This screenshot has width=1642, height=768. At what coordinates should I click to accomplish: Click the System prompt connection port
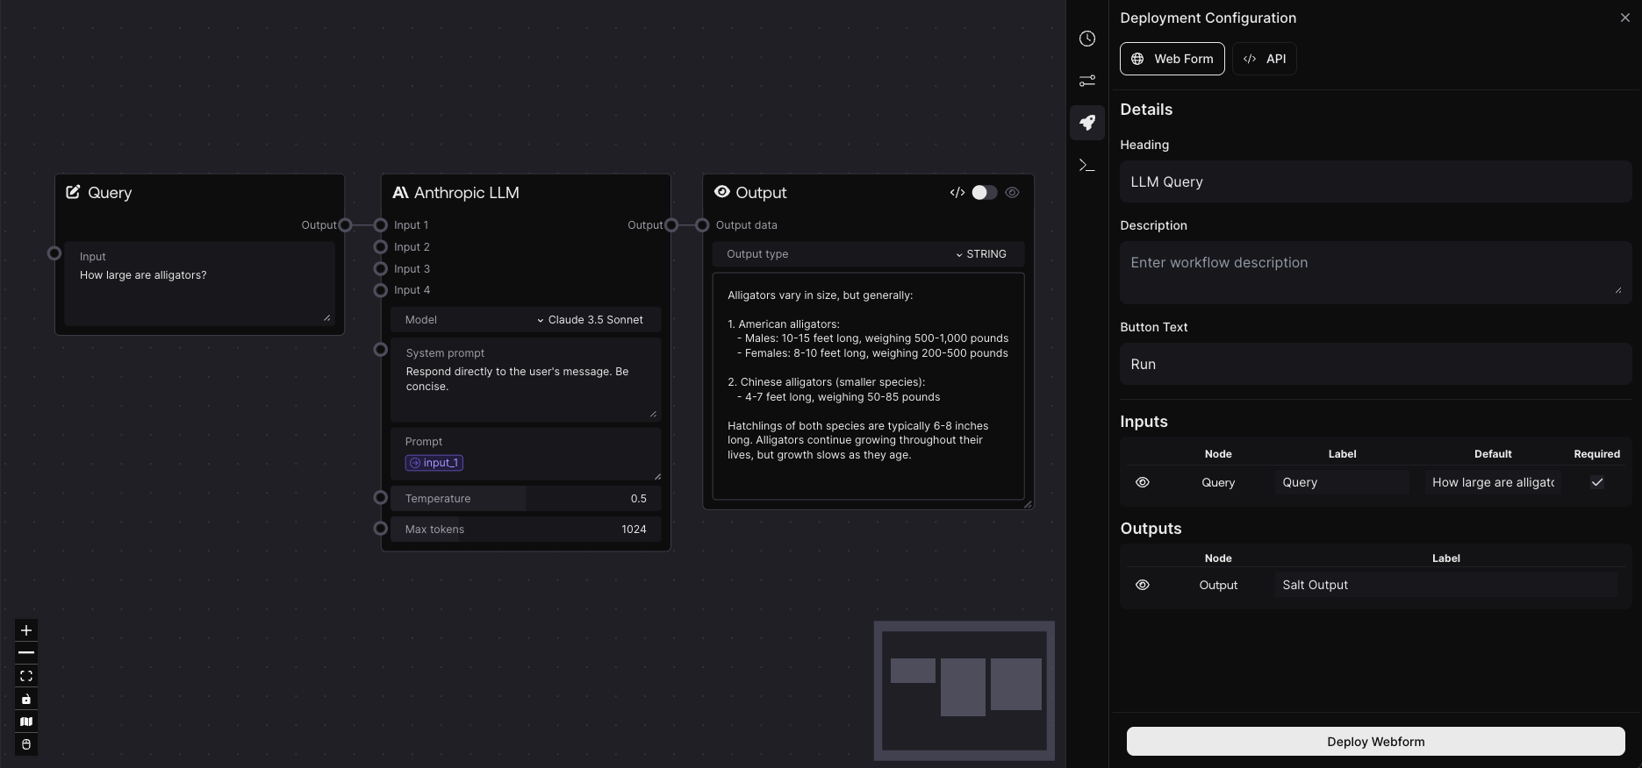pos(381,350)
